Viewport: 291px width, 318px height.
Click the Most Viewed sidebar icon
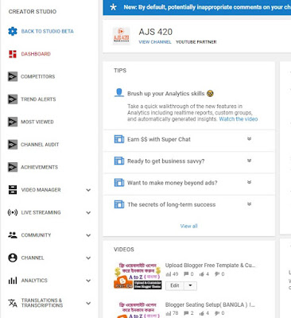click(13, 122)
